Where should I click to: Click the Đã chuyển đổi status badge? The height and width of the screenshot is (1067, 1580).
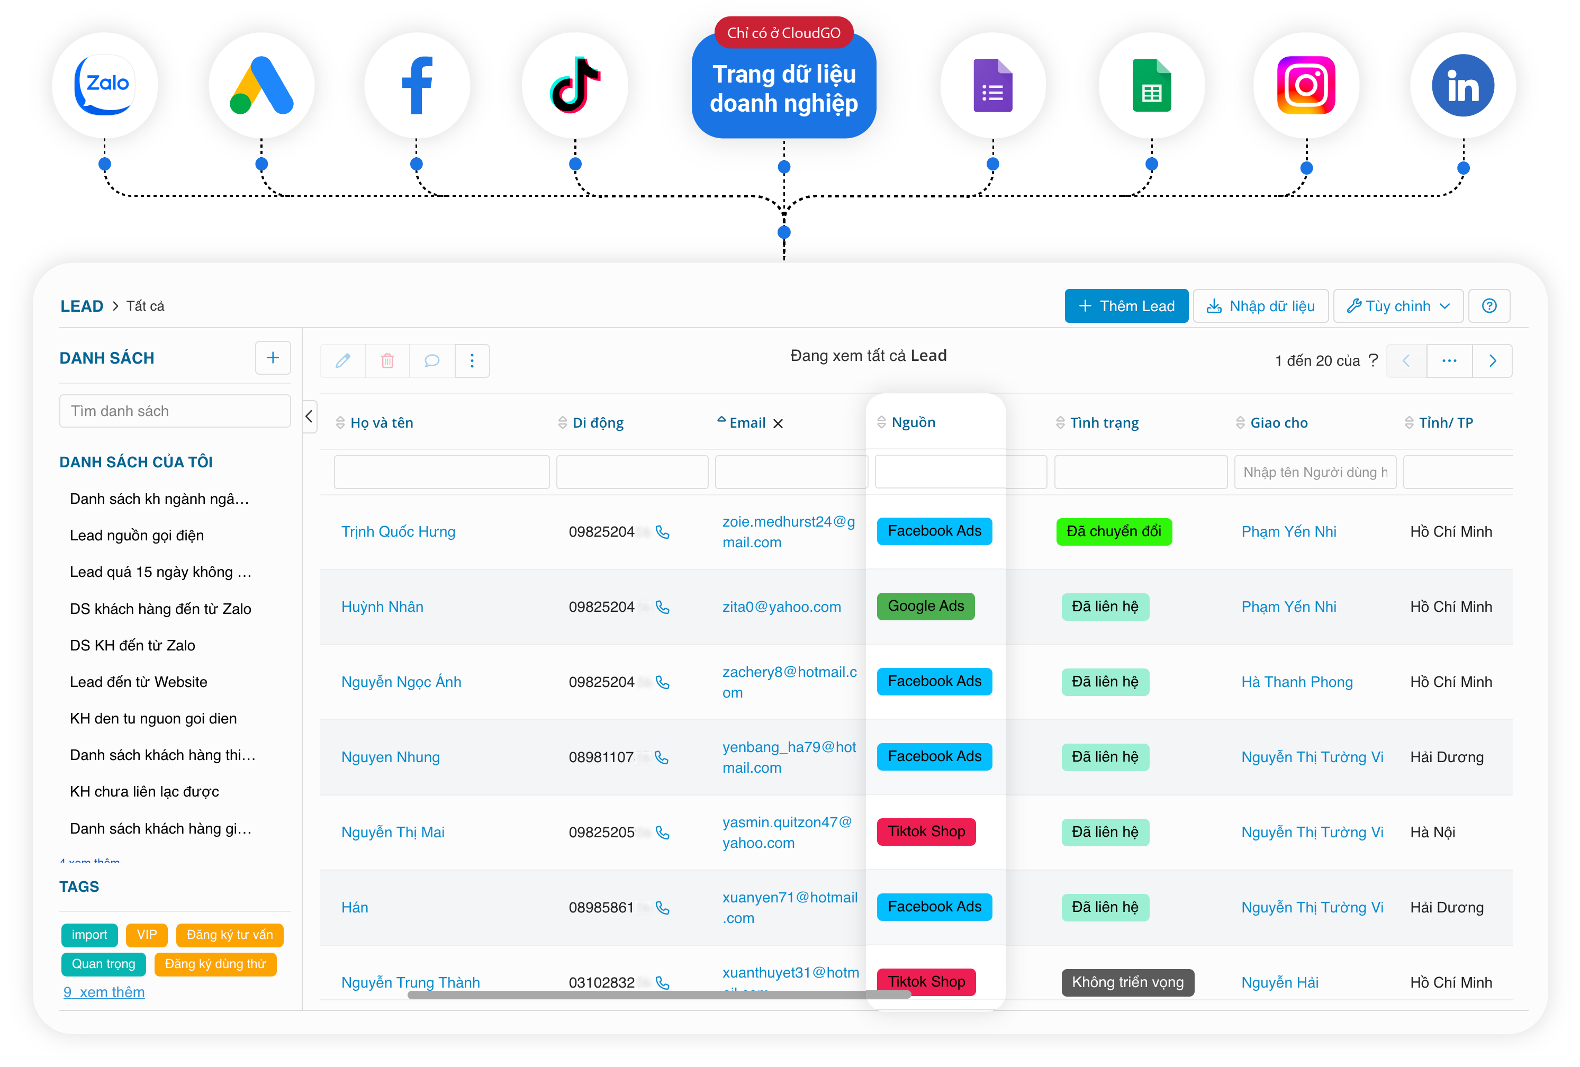coord(1114,531)
